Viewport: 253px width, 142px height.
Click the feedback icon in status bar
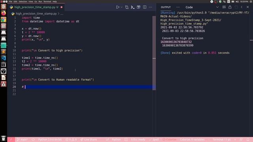click(241, 140)
